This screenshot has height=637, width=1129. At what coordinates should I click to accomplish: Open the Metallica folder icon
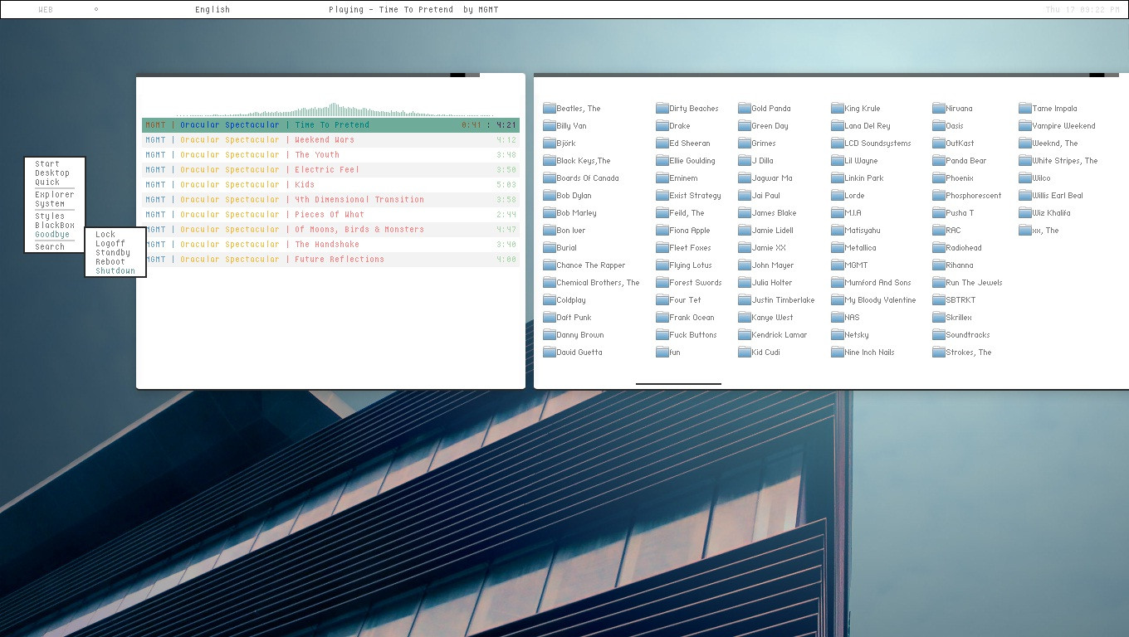pyautogui.click(x=838, y=248)
